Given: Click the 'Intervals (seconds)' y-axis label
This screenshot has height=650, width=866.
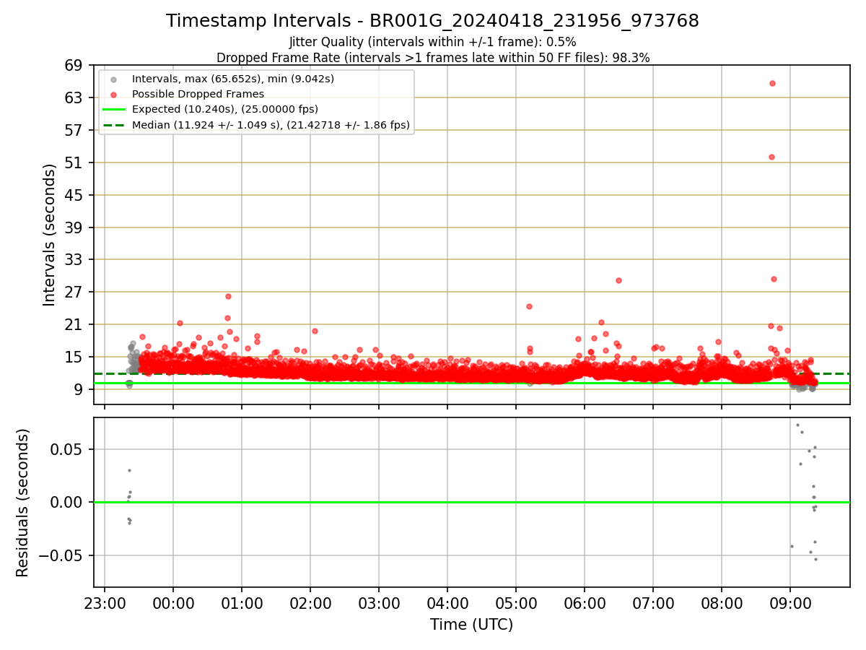Looking at the screenshot, I should pyautogui.click(x=49, y=235).
